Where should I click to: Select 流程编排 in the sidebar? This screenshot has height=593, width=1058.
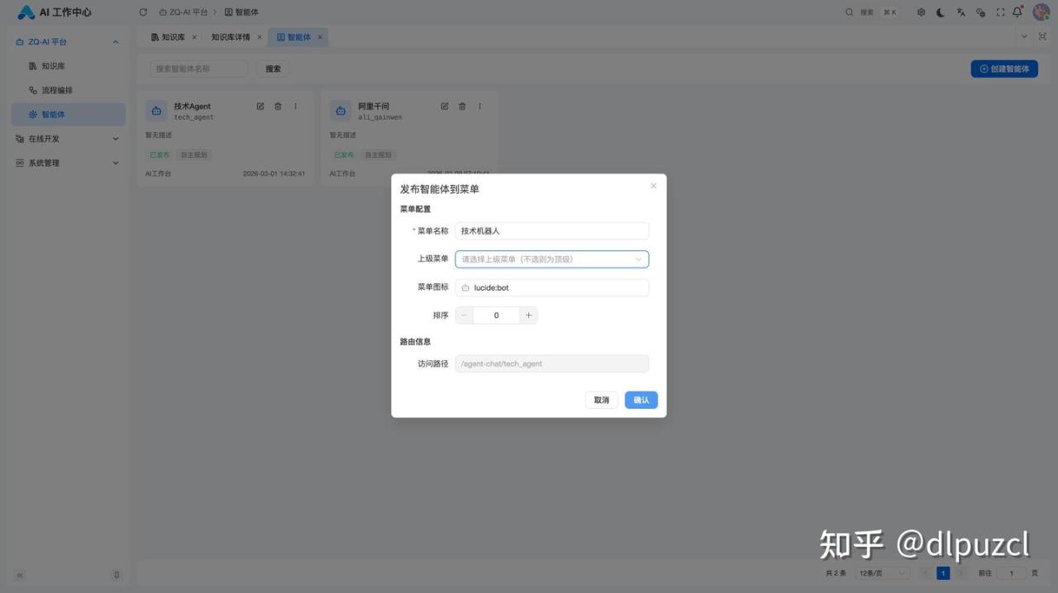tap(57, 90)
